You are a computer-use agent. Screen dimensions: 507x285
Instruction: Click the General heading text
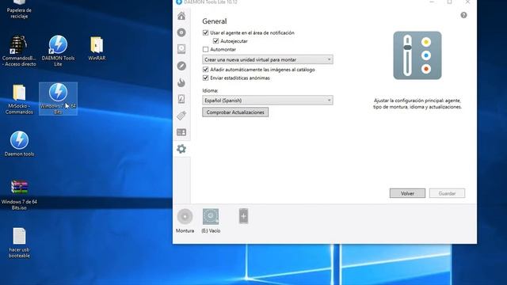pos(215,21)
